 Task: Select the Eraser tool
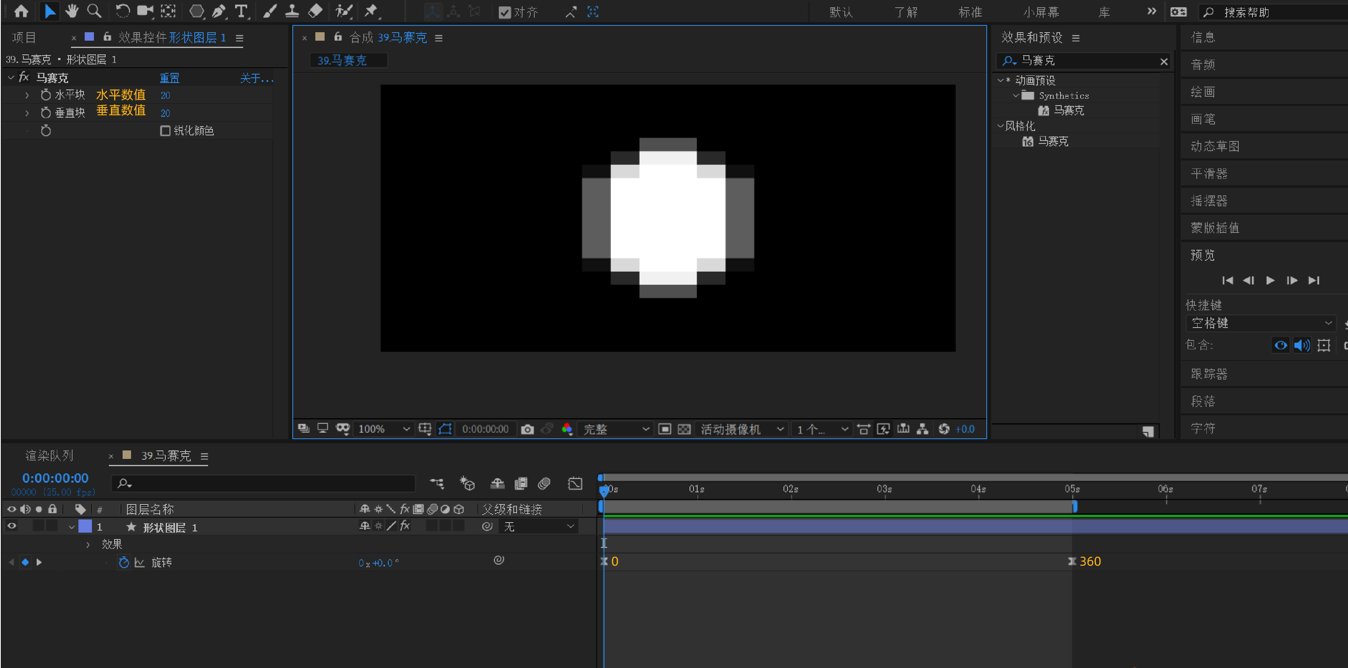tap(315, 11)
